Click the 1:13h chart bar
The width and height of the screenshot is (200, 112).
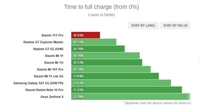[x=121, y=83]
